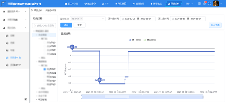Open 报警数据 tab
Image resolution: width=226 pixels, height=103 pixels.
tap(156, 4)
